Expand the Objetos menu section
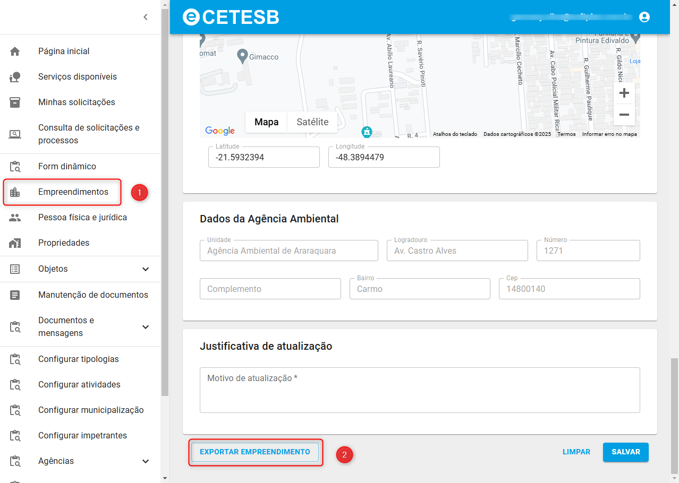This screenshot has width=679, height=483. (146, 269)
